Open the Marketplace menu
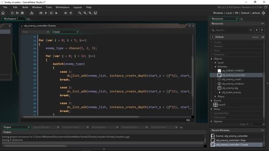 pyautogui.click(x=63, y=7)
